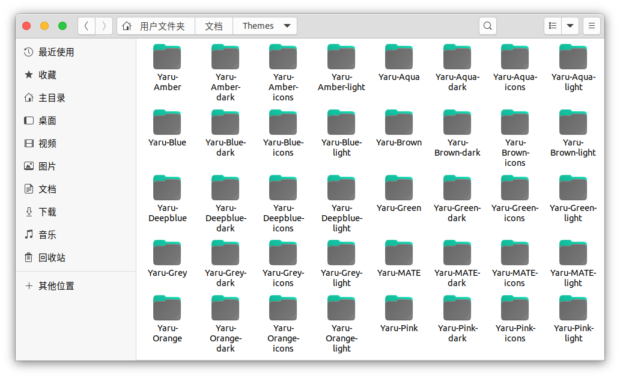Select the Yaru-Amber-light folder icon
The image size is (620, 378).
[x=341, y=56]
